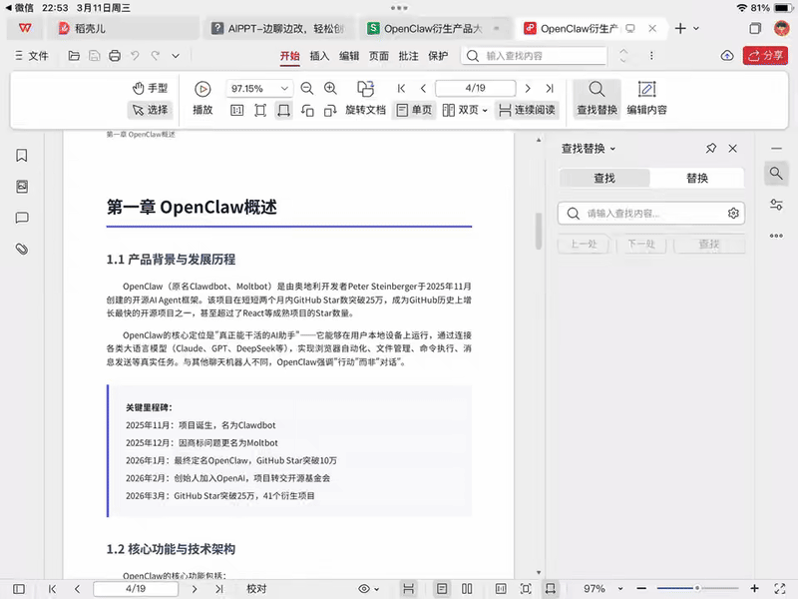This screenshot has width=798, height=599.
Task: Switch to 保护 ribbon tab
Action: (x=438, y=56)
